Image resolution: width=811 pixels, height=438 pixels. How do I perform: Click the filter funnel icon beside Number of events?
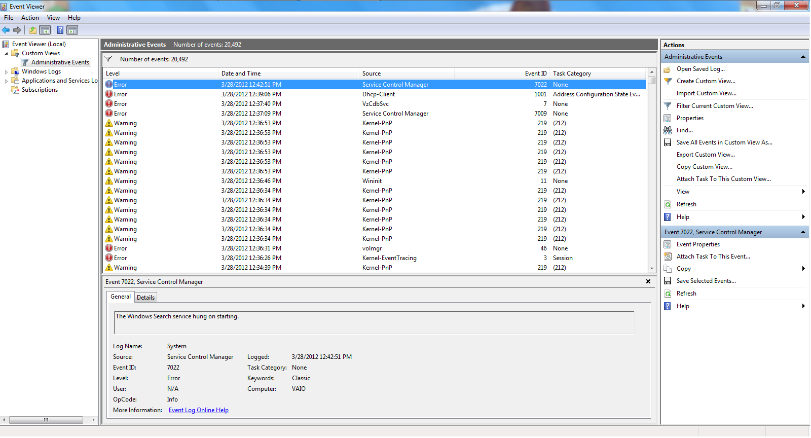click(x=108, y=59)
